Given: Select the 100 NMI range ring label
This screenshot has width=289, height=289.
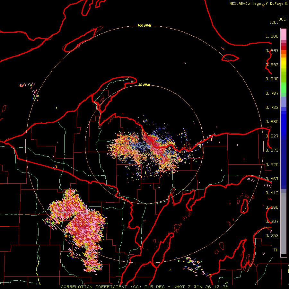Looking at the screenshot, I should (x=144, y=25).
